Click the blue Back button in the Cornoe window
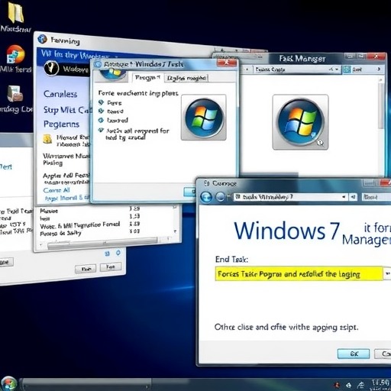The height and width of the screenshot is (391, 391). point(206,197)
